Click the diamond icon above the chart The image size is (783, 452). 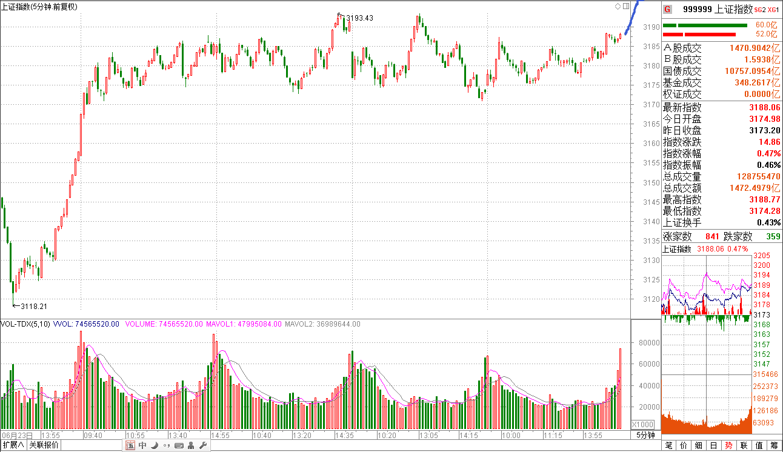(x=618, y=6)
